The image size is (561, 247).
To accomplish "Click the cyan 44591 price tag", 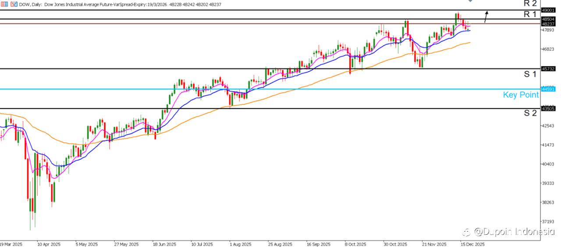I will point(549,89).
